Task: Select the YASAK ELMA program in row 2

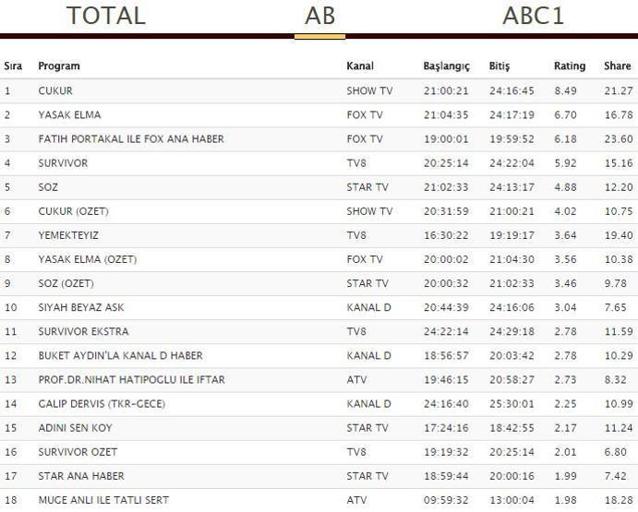Action: click(x=69, y=114)
